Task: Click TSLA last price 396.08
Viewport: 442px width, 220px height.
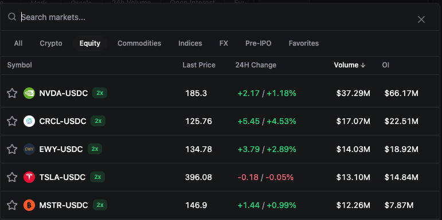Action: tap(199, 178)
